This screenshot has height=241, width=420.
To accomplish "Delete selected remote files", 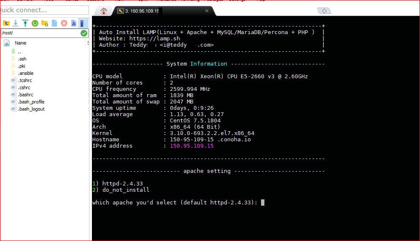I will click(x=64, y=23).
